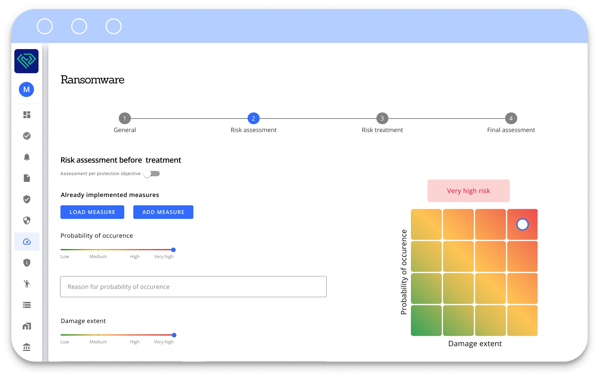Open the shield with info icon
The image size is (599, 377).
click(x=27, y=263)
